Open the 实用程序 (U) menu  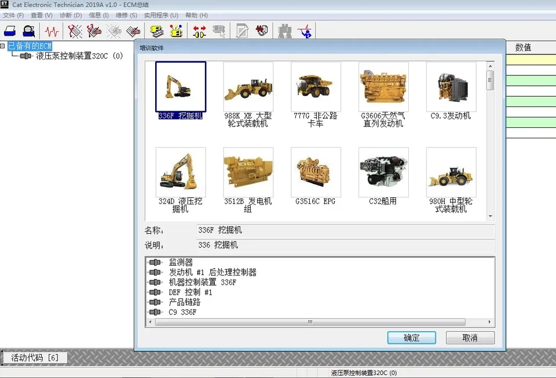[x=161, y=15]
